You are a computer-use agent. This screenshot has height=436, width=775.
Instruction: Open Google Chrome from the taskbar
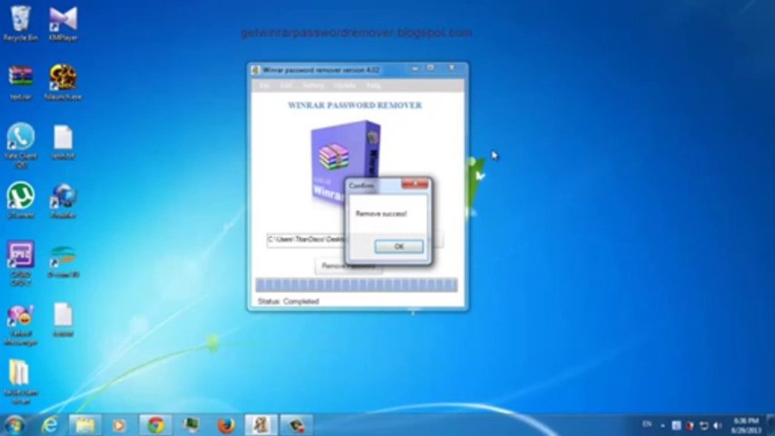click(156, 425)
